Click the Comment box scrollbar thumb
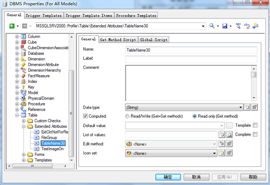Viewport: 270px width, 185px height. 254,75
